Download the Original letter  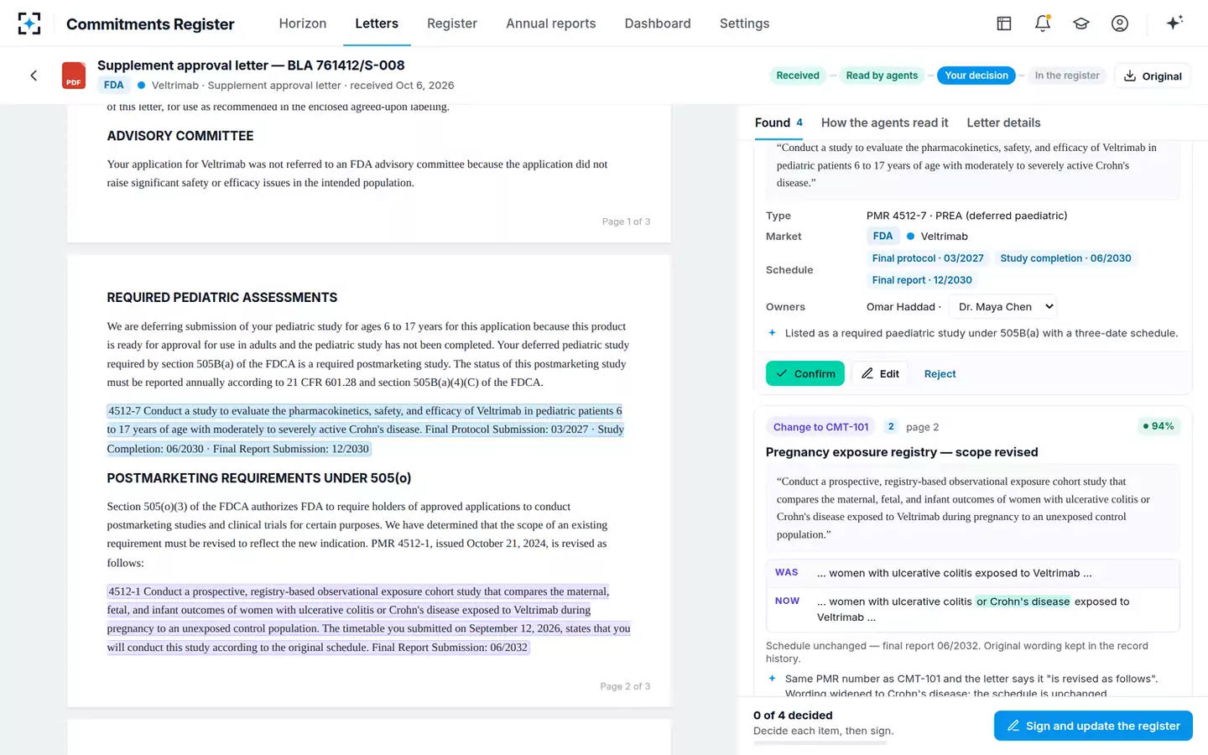click(1153, 75)
